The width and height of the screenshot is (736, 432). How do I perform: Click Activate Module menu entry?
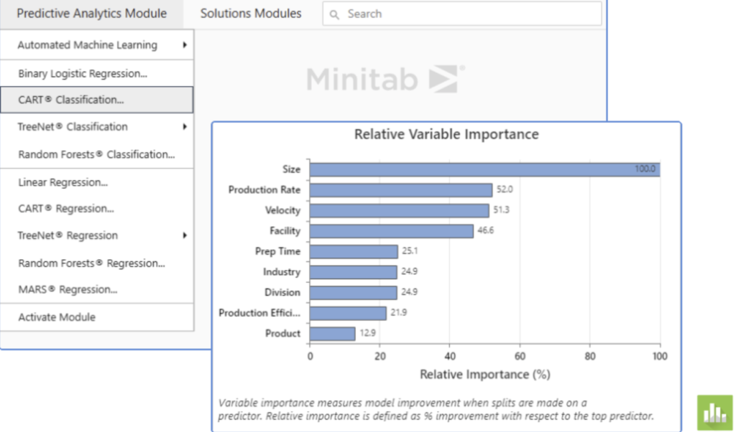tap(97, 317)
